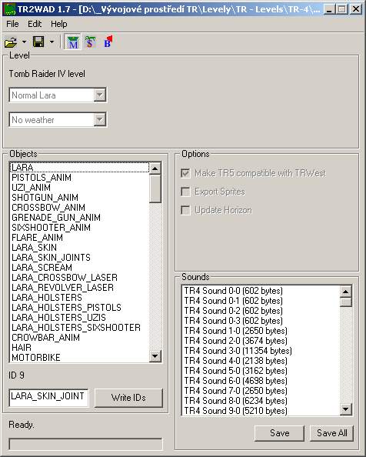This screenshot has height=457, width=366.
Task: Click the Save floppy disk icon
Action: 38,42
